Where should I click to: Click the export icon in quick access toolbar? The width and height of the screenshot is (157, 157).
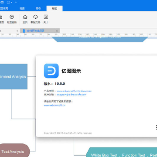pyautogui.click(x=8, y=2)
